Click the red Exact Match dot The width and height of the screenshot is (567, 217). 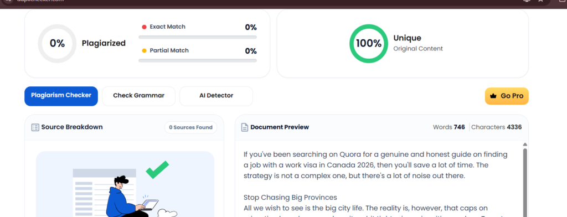[x=144, y=27]
